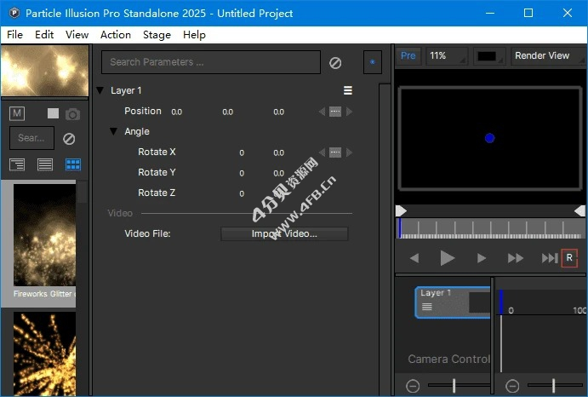Click the skip to end button

point(550,258)
